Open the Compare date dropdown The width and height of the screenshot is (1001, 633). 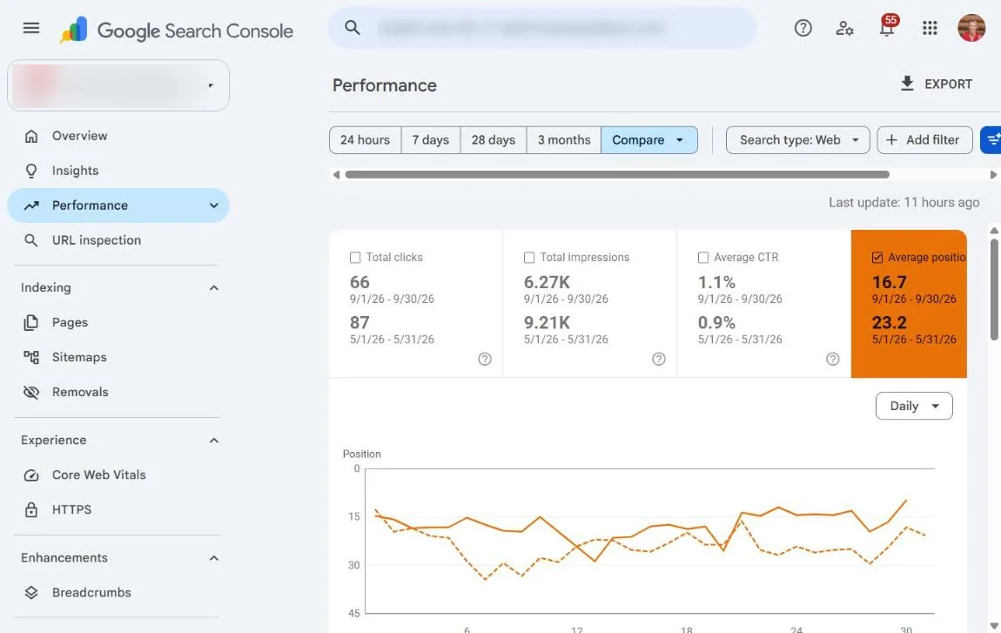648,140
